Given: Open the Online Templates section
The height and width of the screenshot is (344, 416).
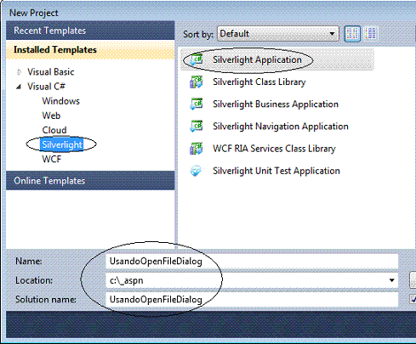Looking at the screenshot, I should click(x=90, y=180).
